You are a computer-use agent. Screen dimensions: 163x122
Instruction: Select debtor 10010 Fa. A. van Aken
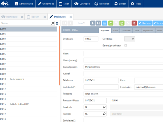[29, 79]
